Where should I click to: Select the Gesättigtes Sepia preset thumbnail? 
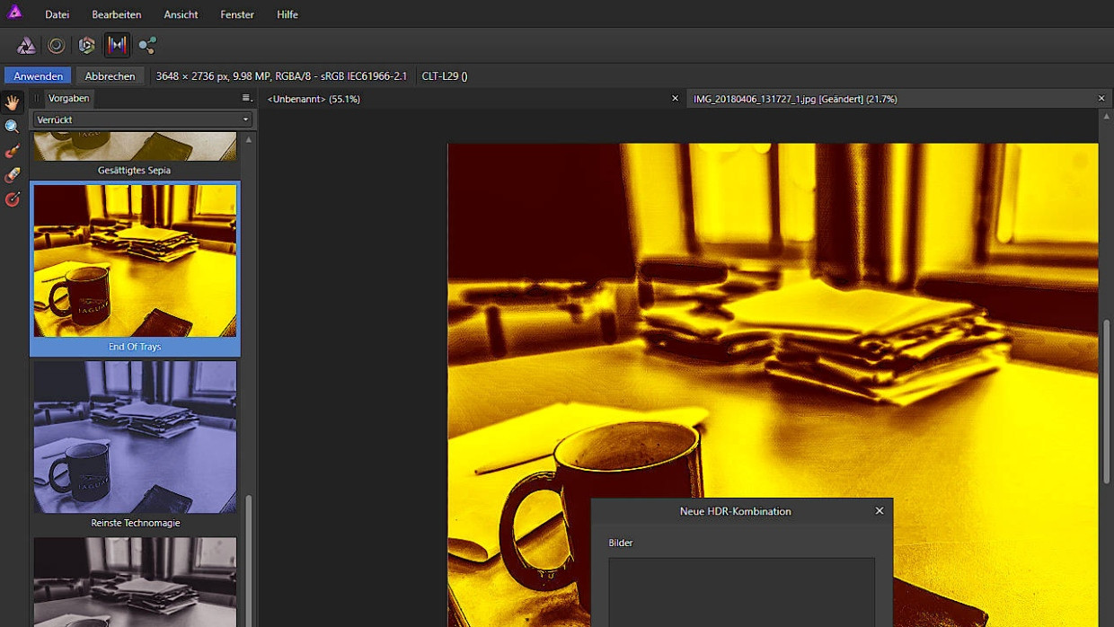click(x=135, y=146)
